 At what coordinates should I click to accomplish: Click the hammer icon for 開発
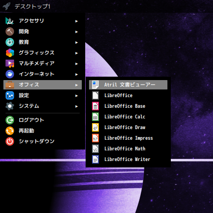[10, 32]
